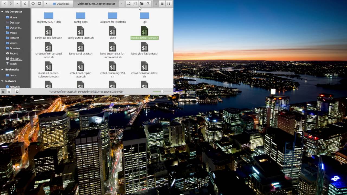The image size is (347, 195).
Task: Hide the sidebar using status bar toggle
Action: (17, 92)
